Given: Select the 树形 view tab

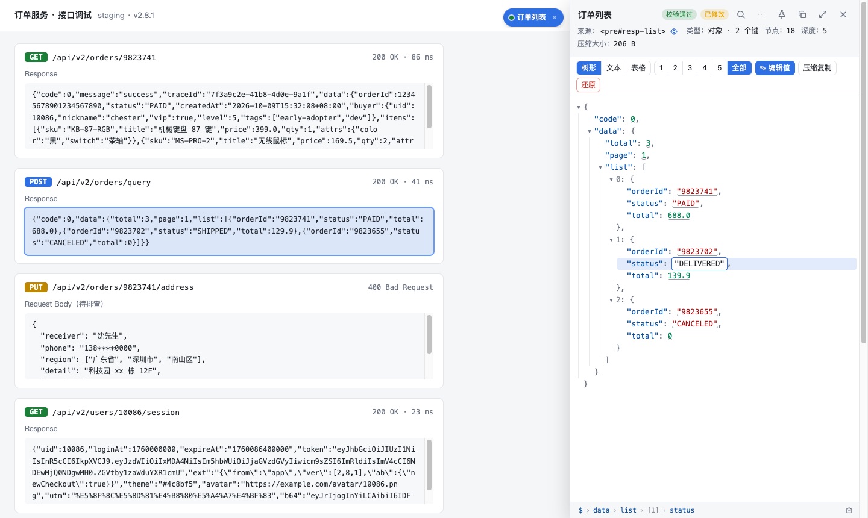Looking at the screenshot, I should click(x=589, y=68).
